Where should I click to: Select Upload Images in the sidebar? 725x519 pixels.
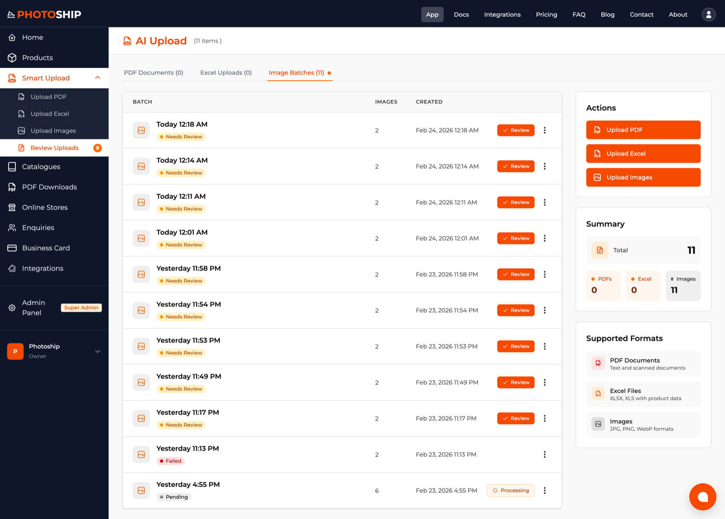(x=53, y=131)
